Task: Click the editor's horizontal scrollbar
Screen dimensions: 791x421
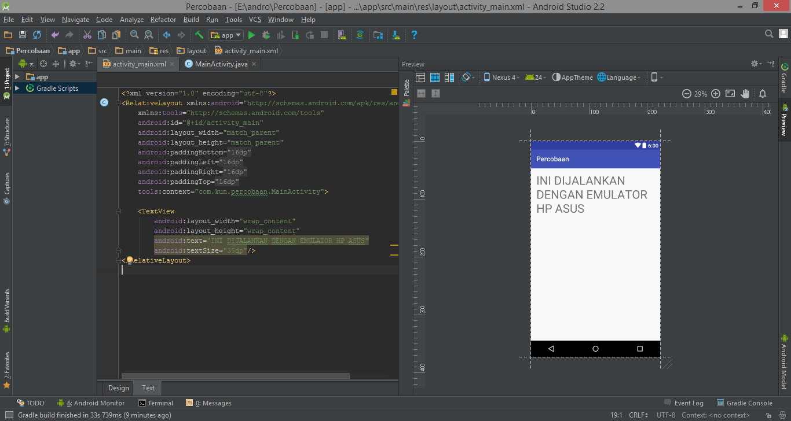Action: coord(232,376)
